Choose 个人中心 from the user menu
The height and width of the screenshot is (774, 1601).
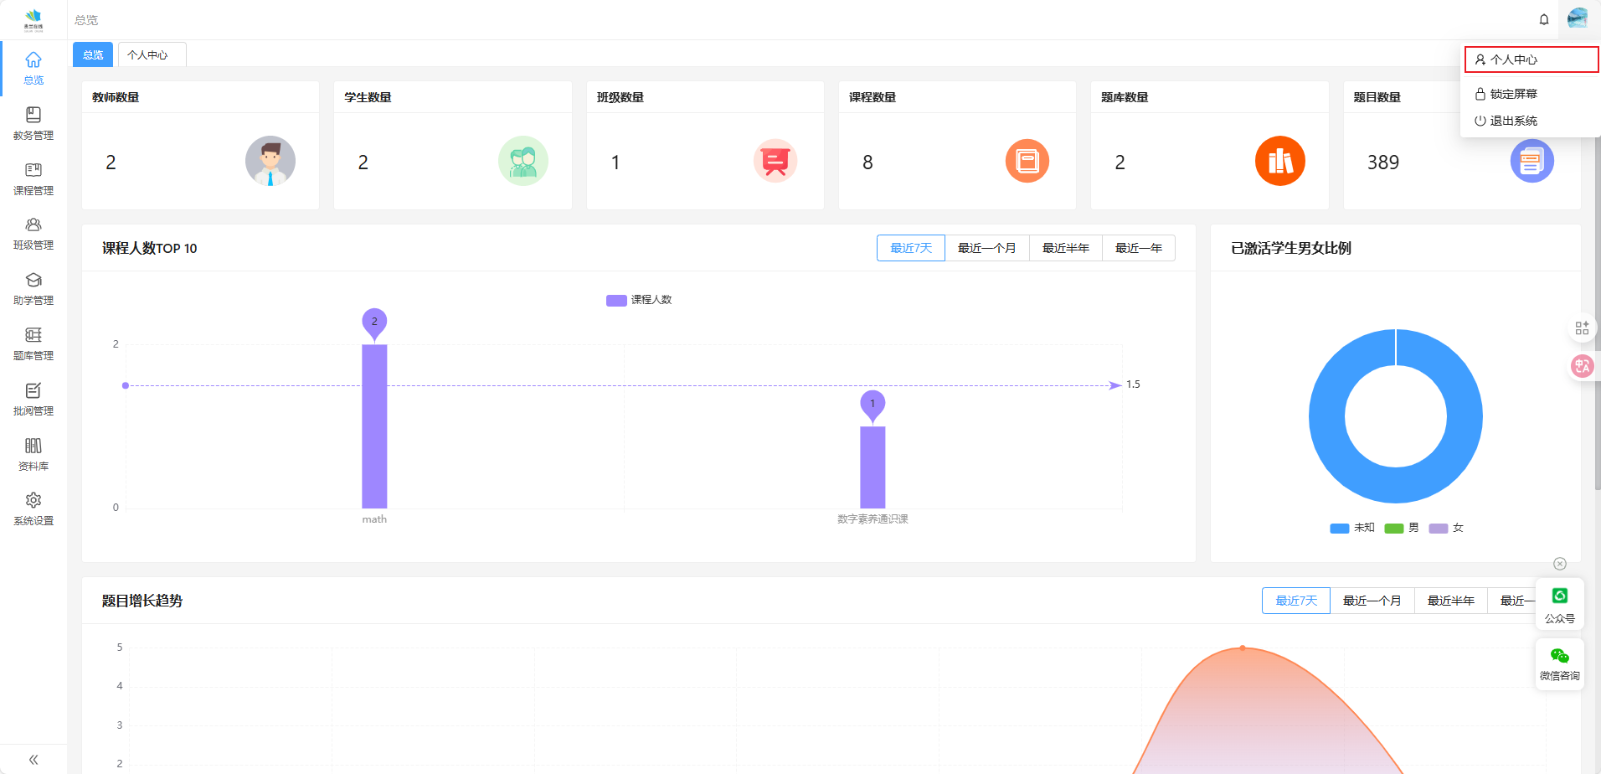pyautogui.click(x=1514, y=59)
